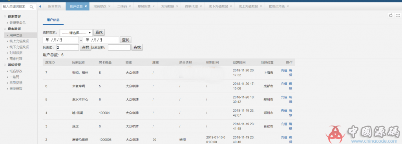The height and width of the screenshot is (144, 402).
Task: Close the 对局数据 tab with its X
Action: (x=177, y=6)
